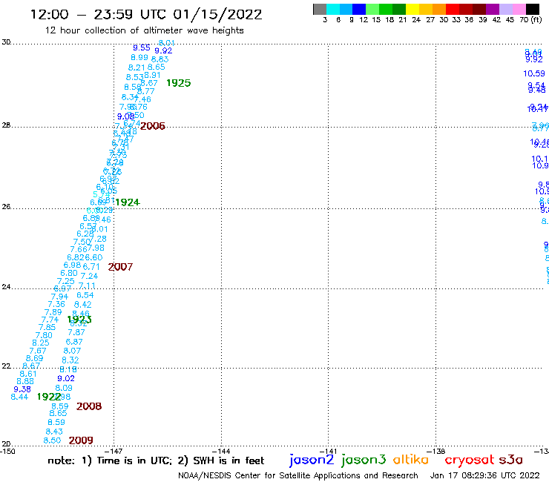
Task: Click the dark red 's3a' legend label
Action: click(x=510, y=460)
